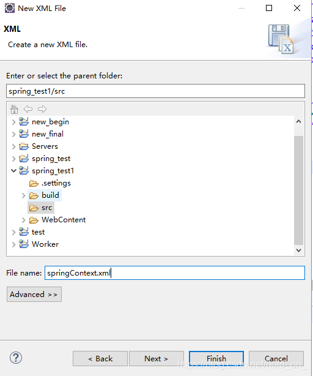This screenshot has height=376, width=313.
Task: Click the Finish button
Action: click(x=216, y=359)
